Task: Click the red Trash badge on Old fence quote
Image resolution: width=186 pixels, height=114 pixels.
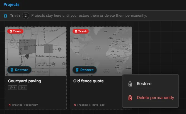Action: 81,31
